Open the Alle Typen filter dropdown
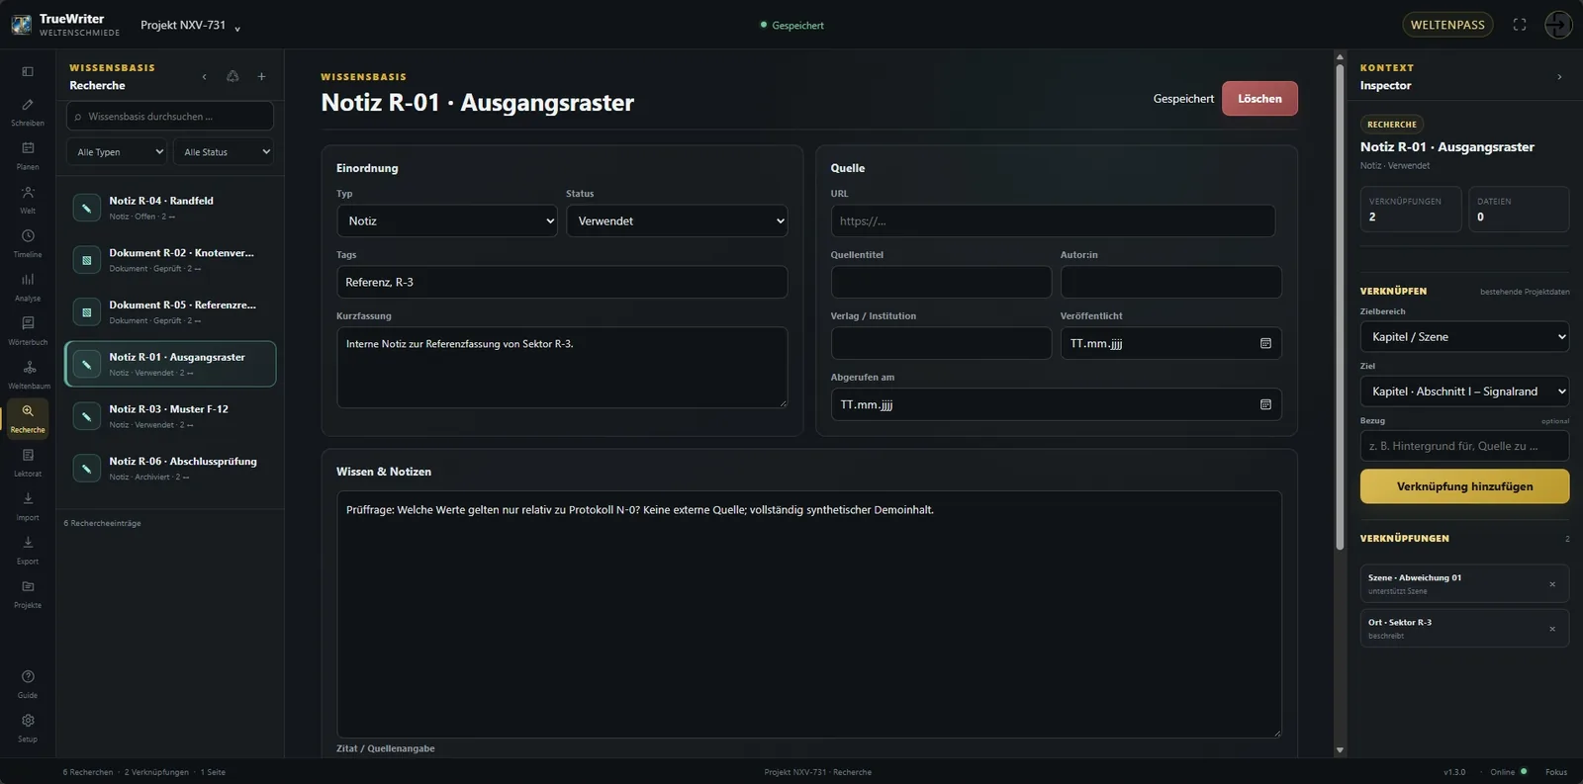The width and height of the screenshot is (1583, 784). click(117, 151)
